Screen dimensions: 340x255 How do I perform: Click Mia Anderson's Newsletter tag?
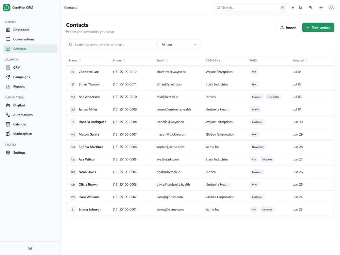273,97
